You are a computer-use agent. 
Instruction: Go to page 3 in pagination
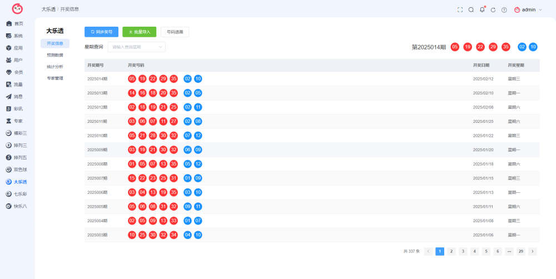463,251
